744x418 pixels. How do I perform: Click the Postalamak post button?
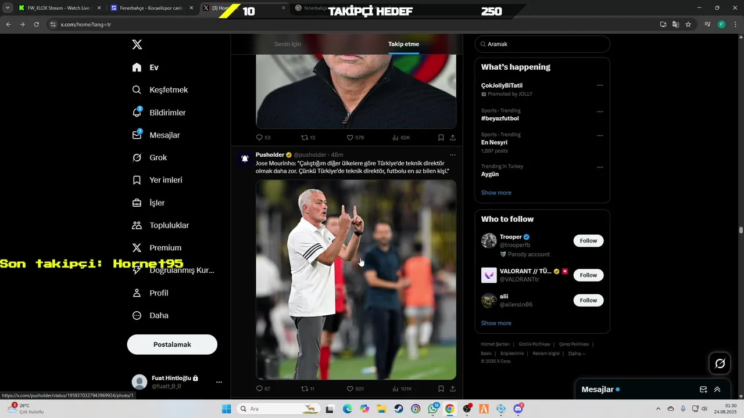click(x=172, y=344)
